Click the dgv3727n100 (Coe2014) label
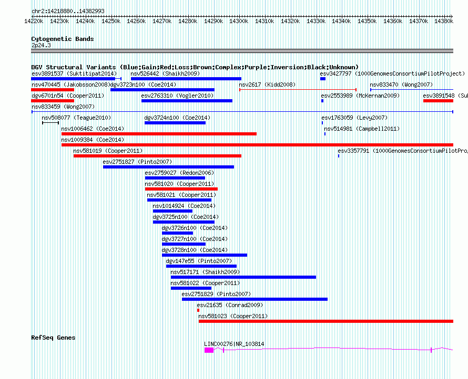Viewport: 468px width, 379px height. click(195, 239)
